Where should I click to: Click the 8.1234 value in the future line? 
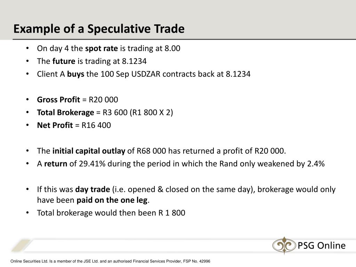pos(135,61)
